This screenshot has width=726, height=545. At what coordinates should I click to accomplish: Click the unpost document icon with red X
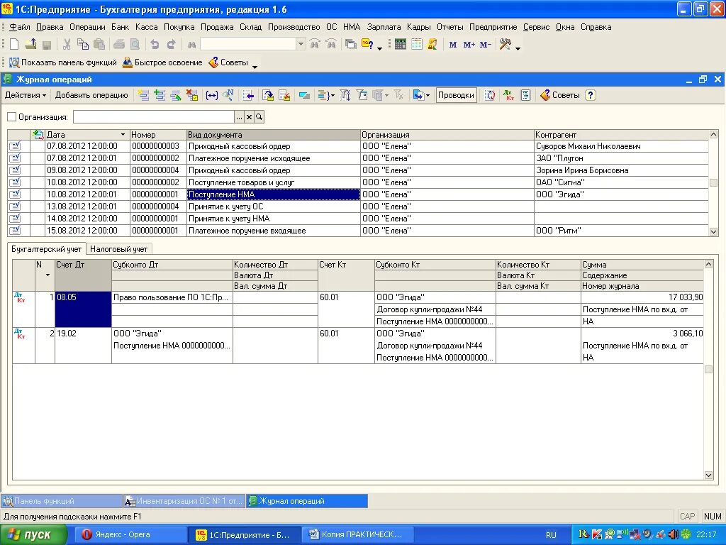[x=284, y=96]
